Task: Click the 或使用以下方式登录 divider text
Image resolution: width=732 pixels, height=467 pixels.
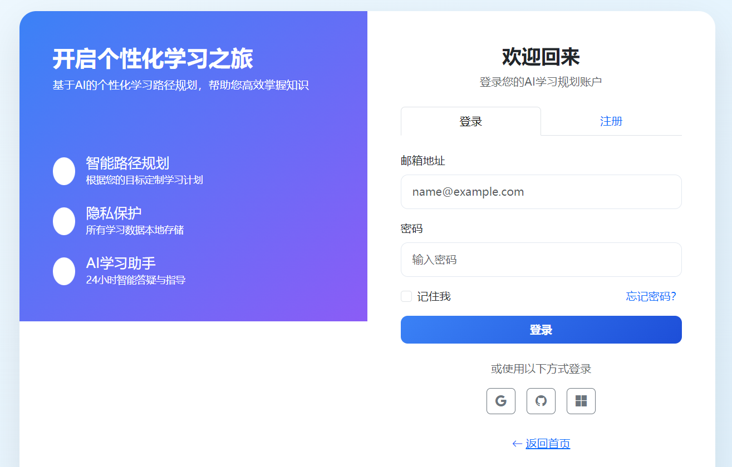Action: click(541, 369)
